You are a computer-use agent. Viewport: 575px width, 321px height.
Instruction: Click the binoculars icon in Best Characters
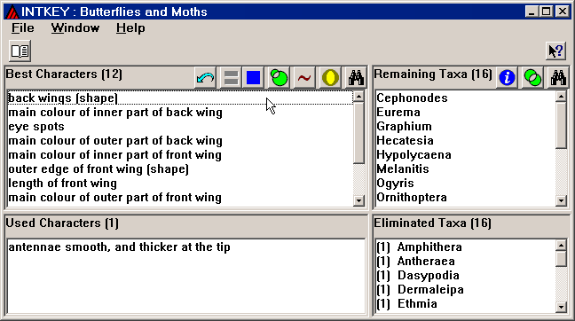(356, 78)
